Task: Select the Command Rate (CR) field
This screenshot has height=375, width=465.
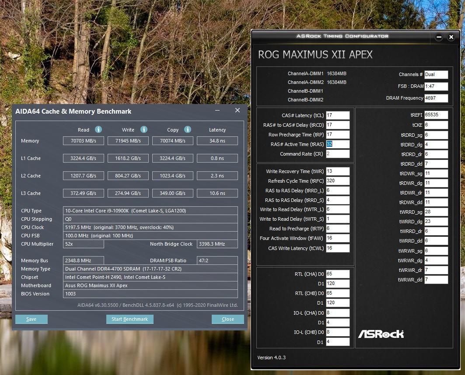Action: (x=338, y=154)
